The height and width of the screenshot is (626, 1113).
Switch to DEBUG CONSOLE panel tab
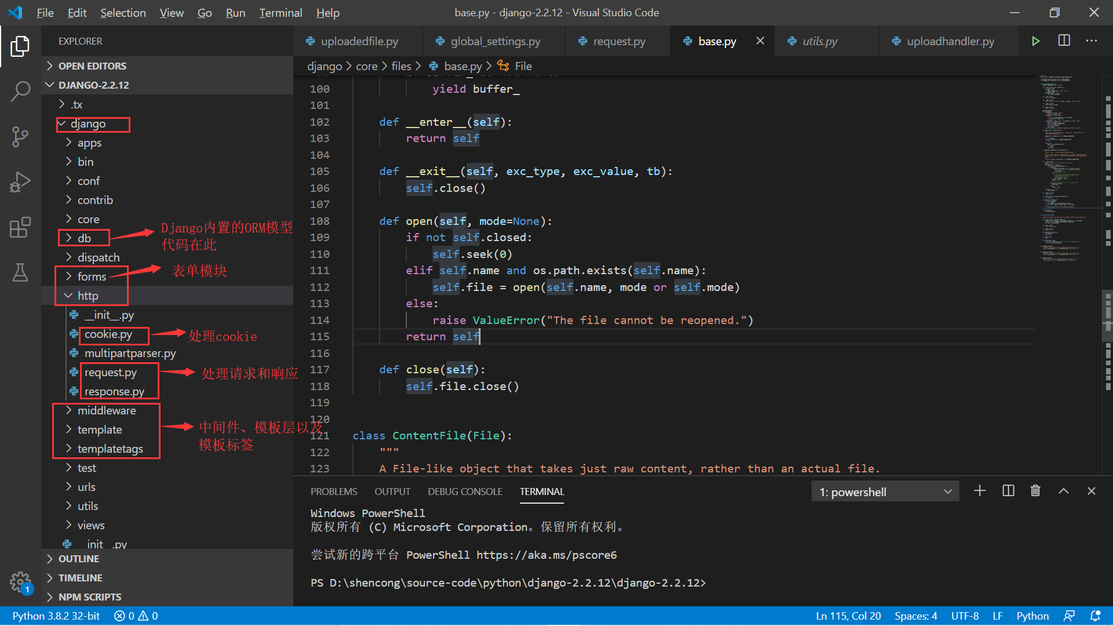[x=465, y=492]
